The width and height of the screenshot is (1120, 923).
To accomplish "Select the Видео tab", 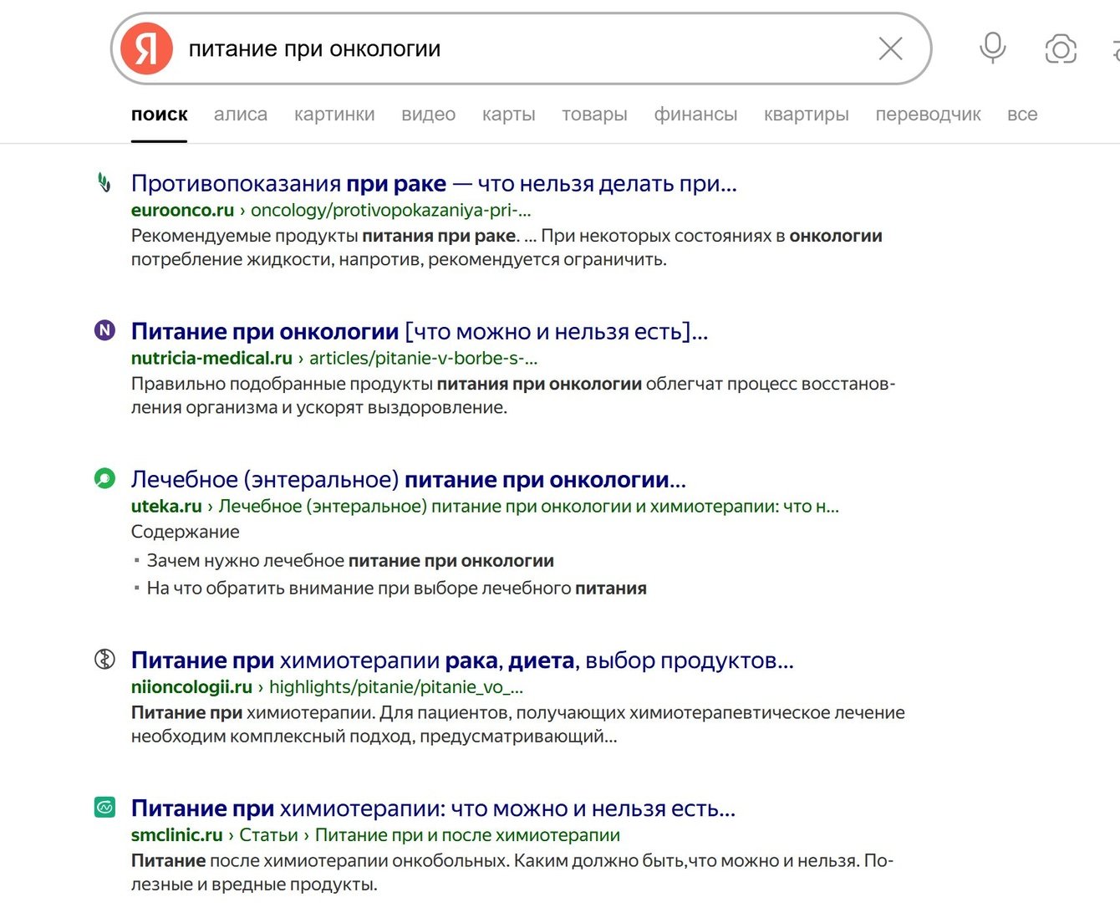I will tap(428, 115).
